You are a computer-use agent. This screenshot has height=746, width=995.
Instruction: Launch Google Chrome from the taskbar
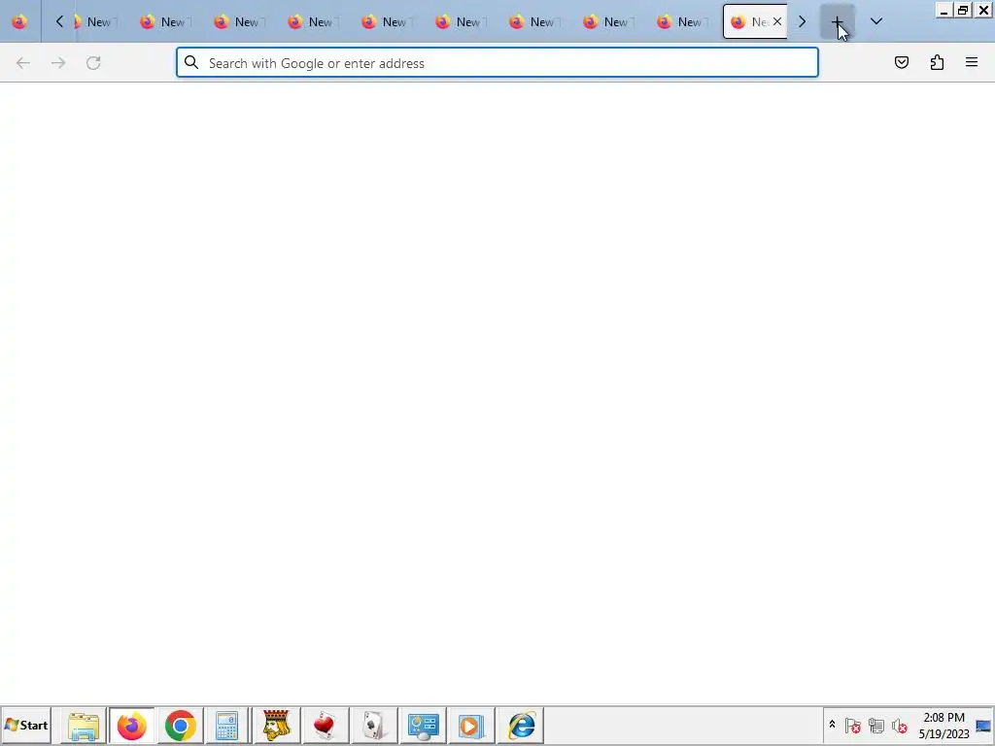(x=180, y=726)
